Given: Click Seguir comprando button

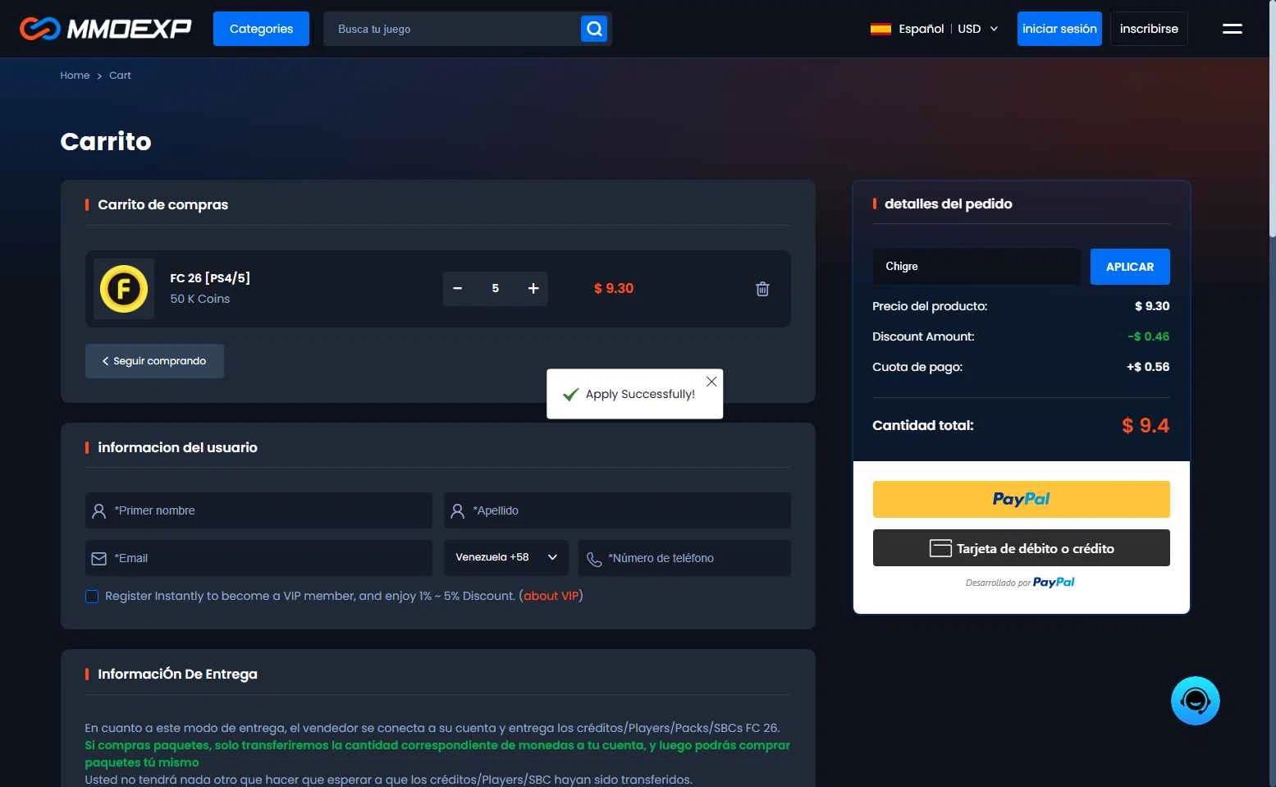Looking at the screenshot, I should pos(154,361).
